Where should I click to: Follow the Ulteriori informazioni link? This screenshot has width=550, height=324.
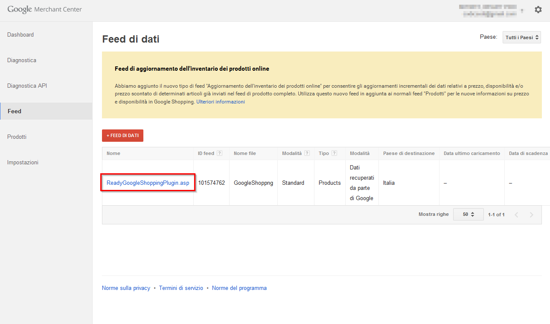221,102
